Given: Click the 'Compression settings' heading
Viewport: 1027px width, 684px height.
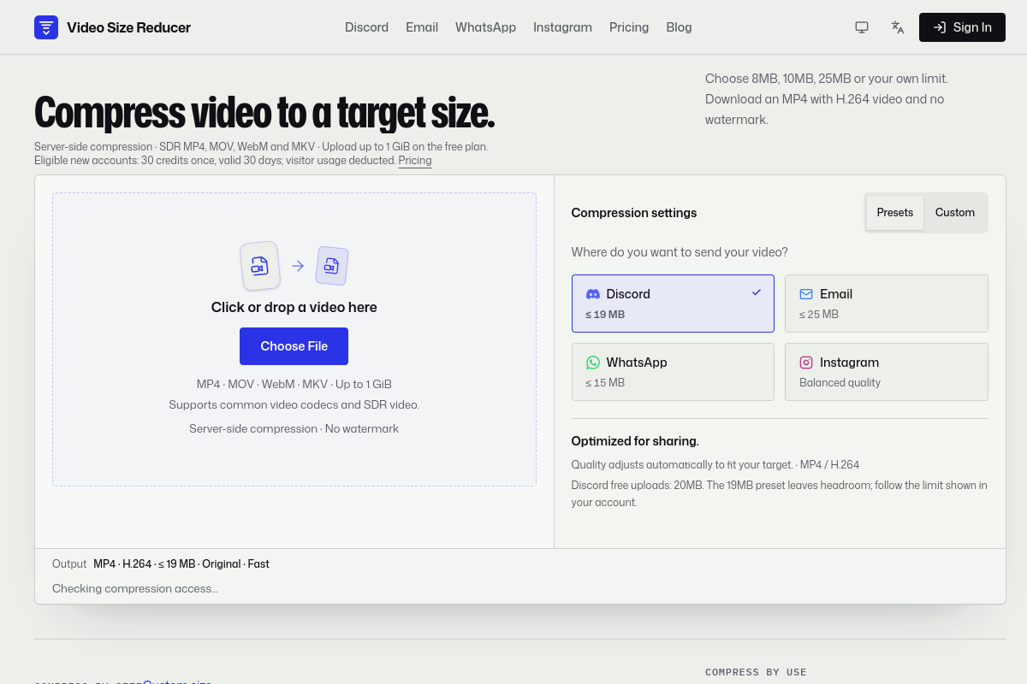Looking at the screenshot, I should pos(634,213).
